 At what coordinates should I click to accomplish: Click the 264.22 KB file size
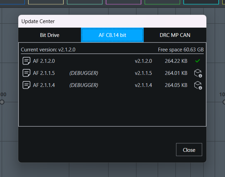[x=176, y=61]
